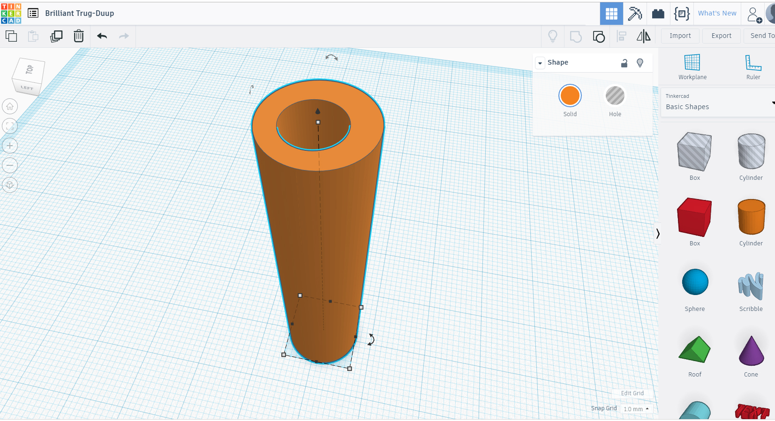This screenshot has height=421, width=775.
Task: Undo the last action
Action: pyautogui.click(x=102, y=36)
